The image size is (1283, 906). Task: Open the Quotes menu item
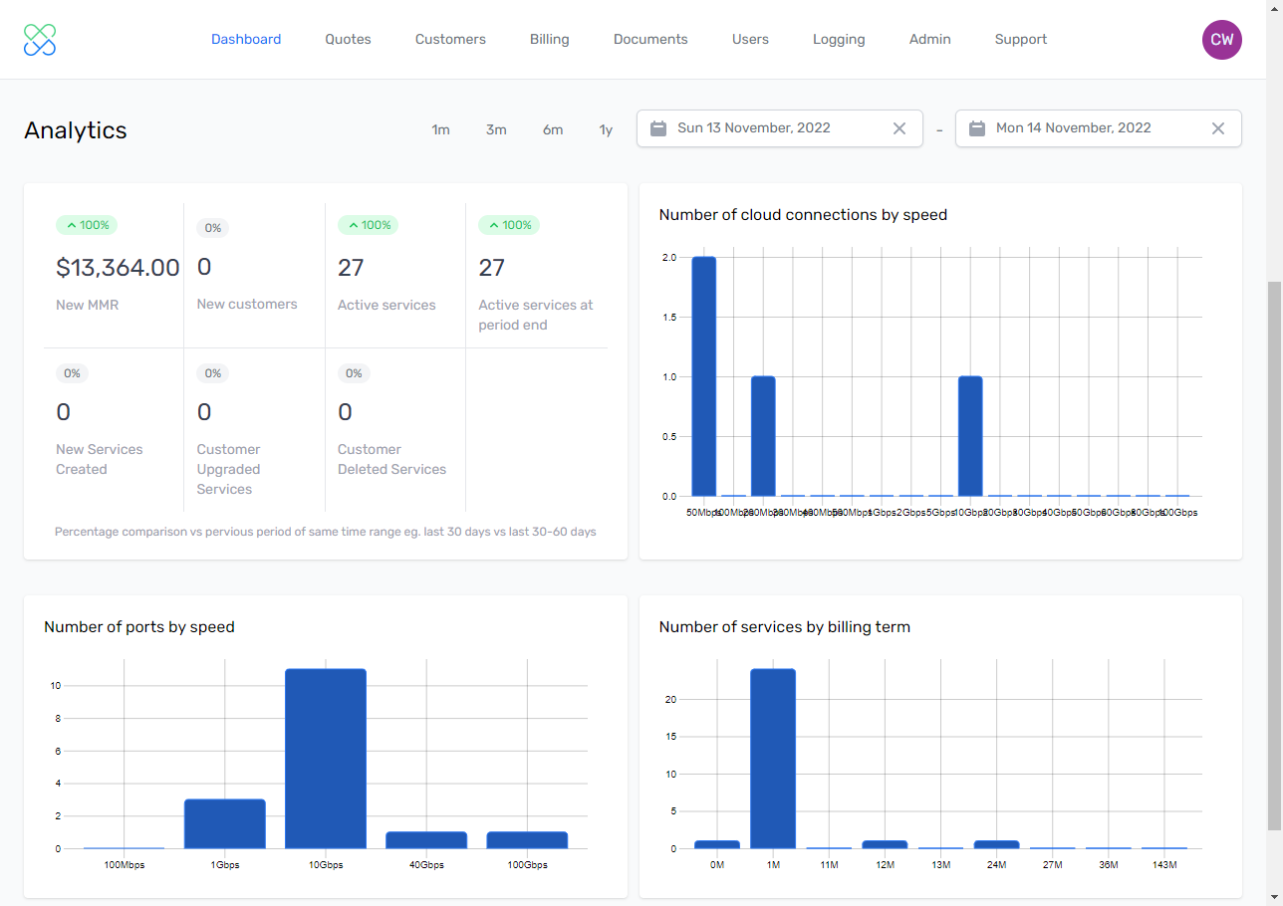point(348,40)
